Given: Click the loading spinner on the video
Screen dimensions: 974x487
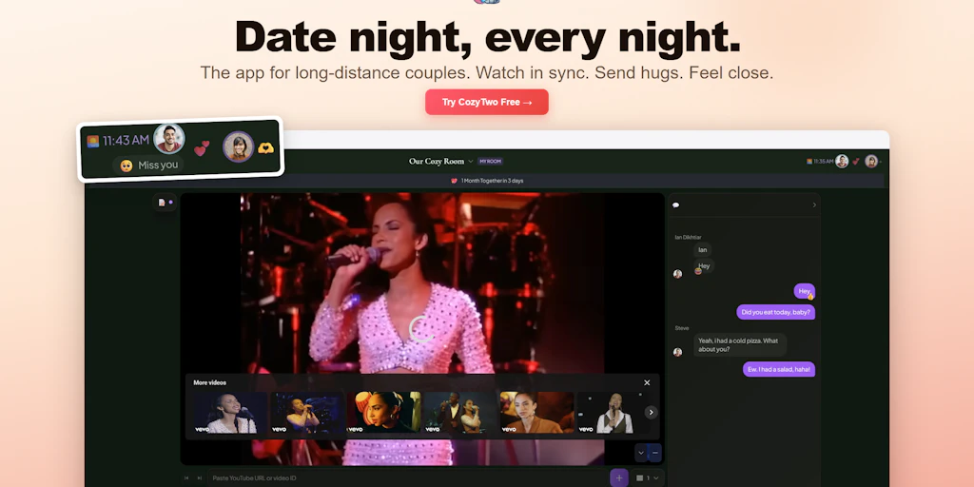Looking at the screenshot, I should (x=421, y=328).
